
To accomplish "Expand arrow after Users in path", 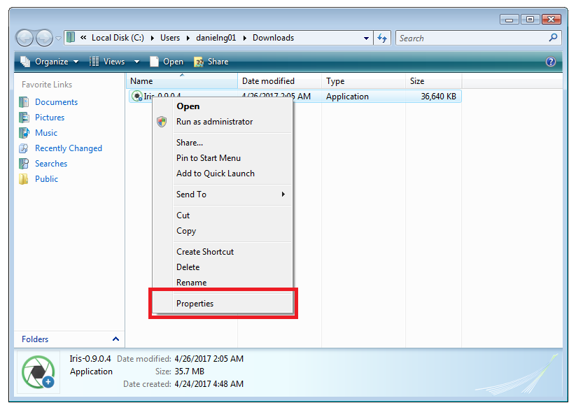I will click(188, 38).
